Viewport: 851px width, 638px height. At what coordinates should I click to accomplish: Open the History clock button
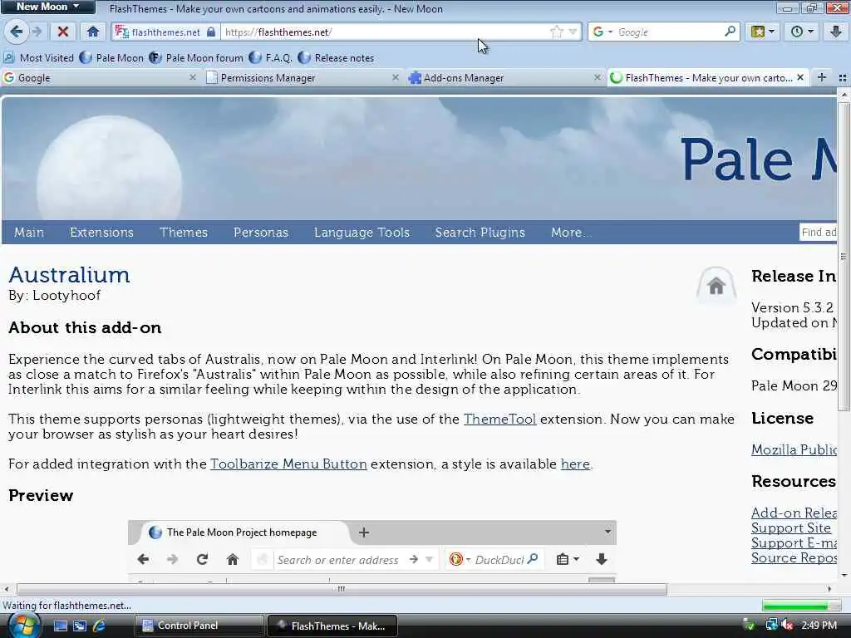coord(797,32)
